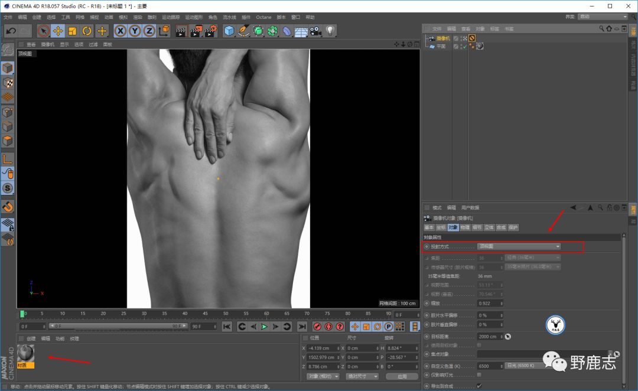Open the 投射方式 projection dropdown
This screenshot has width=638, height=391.
tap(519, 246)
